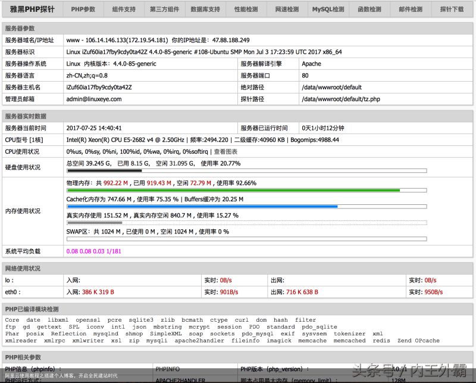Click the apache2handler module name
This screenshot has width=476, height=383.
coord(199,341)
